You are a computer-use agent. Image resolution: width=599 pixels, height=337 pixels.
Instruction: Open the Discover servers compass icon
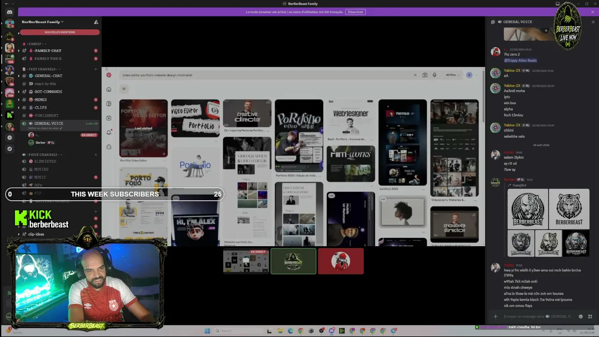tap(9, 149)
